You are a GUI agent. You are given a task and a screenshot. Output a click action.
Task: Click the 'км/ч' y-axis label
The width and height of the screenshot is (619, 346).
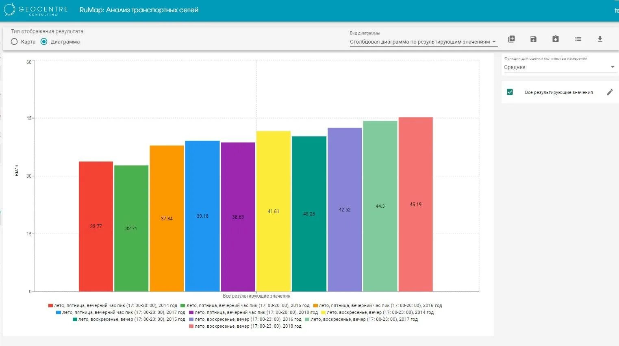click(16, 170)
